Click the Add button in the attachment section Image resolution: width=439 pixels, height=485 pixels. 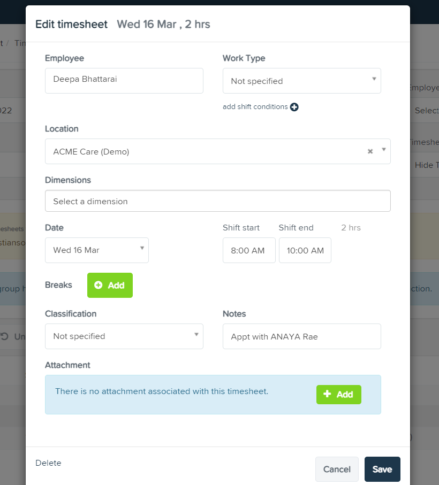point(338,394)
